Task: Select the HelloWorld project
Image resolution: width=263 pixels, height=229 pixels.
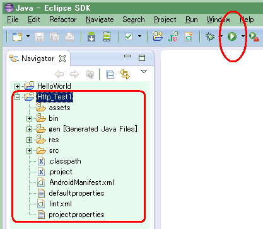Action: [x=54, y=86]
